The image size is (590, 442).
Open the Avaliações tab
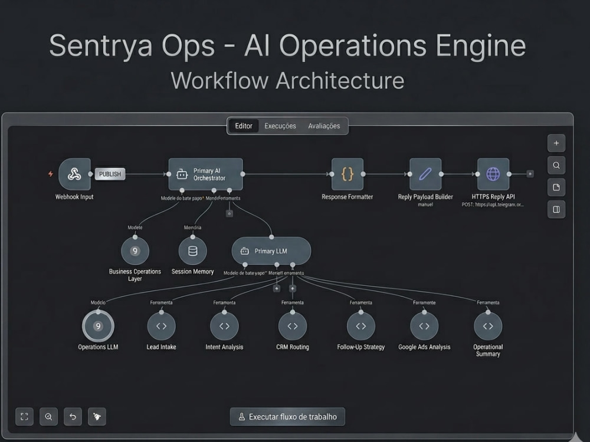click(x=324, y=126)
